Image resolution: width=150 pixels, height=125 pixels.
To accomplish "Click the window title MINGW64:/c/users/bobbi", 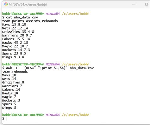I will pyautogui.click(x=28, y=4).
